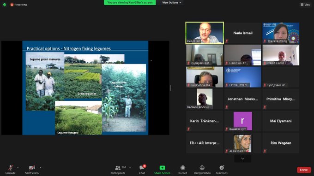Image resolution: width=314 pixels, height=176 pixels.
Task: Select FR<>AR Interpreter tile
Action: [205, 143]
